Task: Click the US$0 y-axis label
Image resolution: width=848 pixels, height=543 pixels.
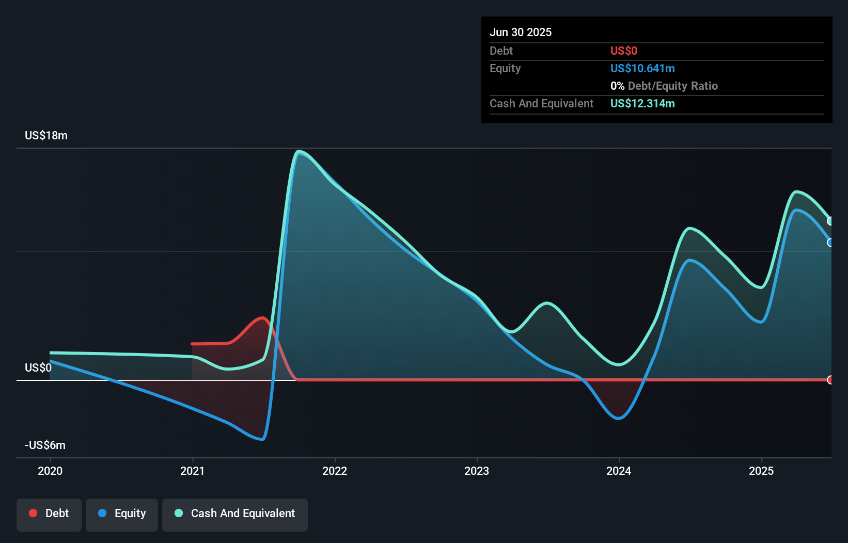Action: (x=38, y=368)
